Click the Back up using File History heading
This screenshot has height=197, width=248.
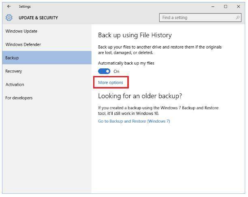(135, 35)
